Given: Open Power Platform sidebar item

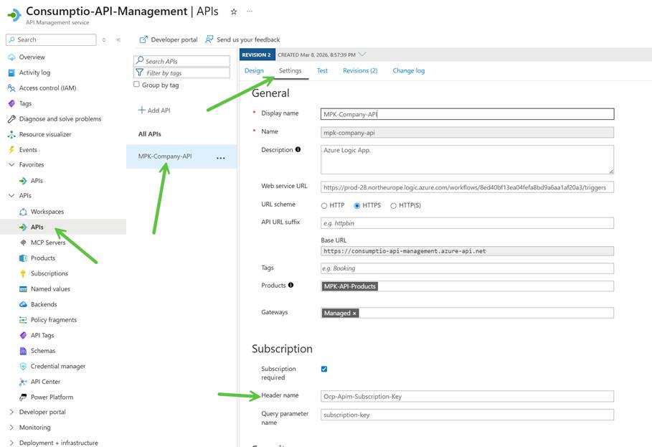Looking at the screenshot, I should coord(52,397).
